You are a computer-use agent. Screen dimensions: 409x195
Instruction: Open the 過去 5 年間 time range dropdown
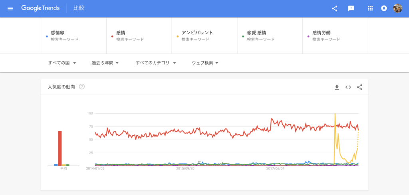point(105,63)
